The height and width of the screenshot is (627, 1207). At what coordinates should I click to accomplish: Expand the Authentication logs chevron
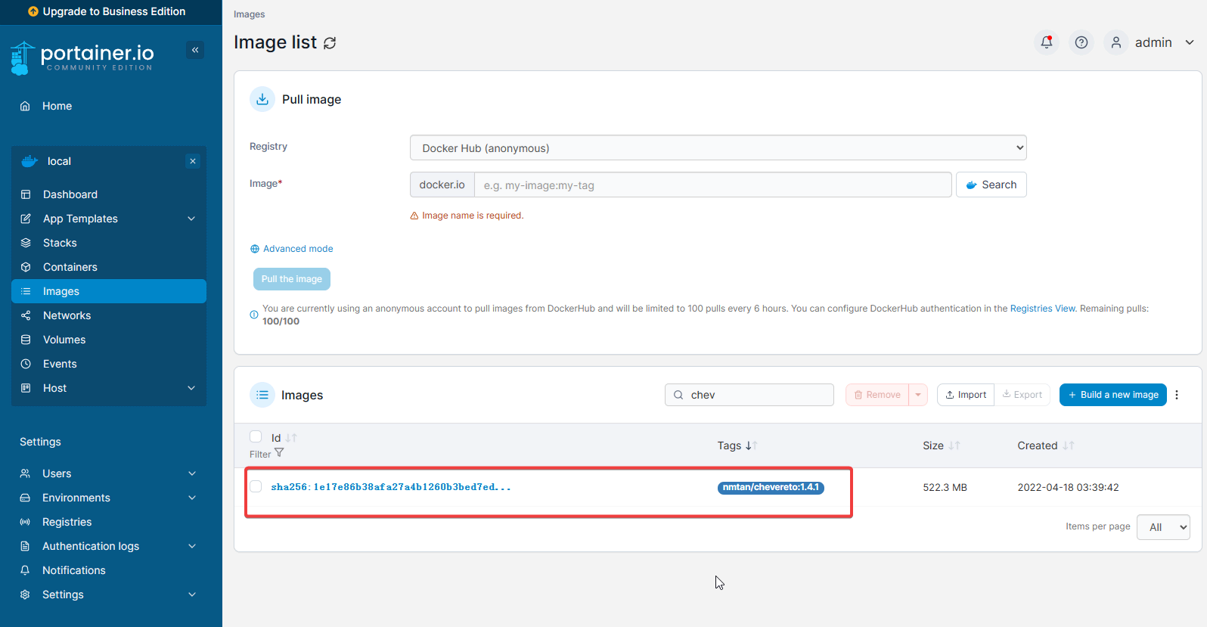pos(192,546)
